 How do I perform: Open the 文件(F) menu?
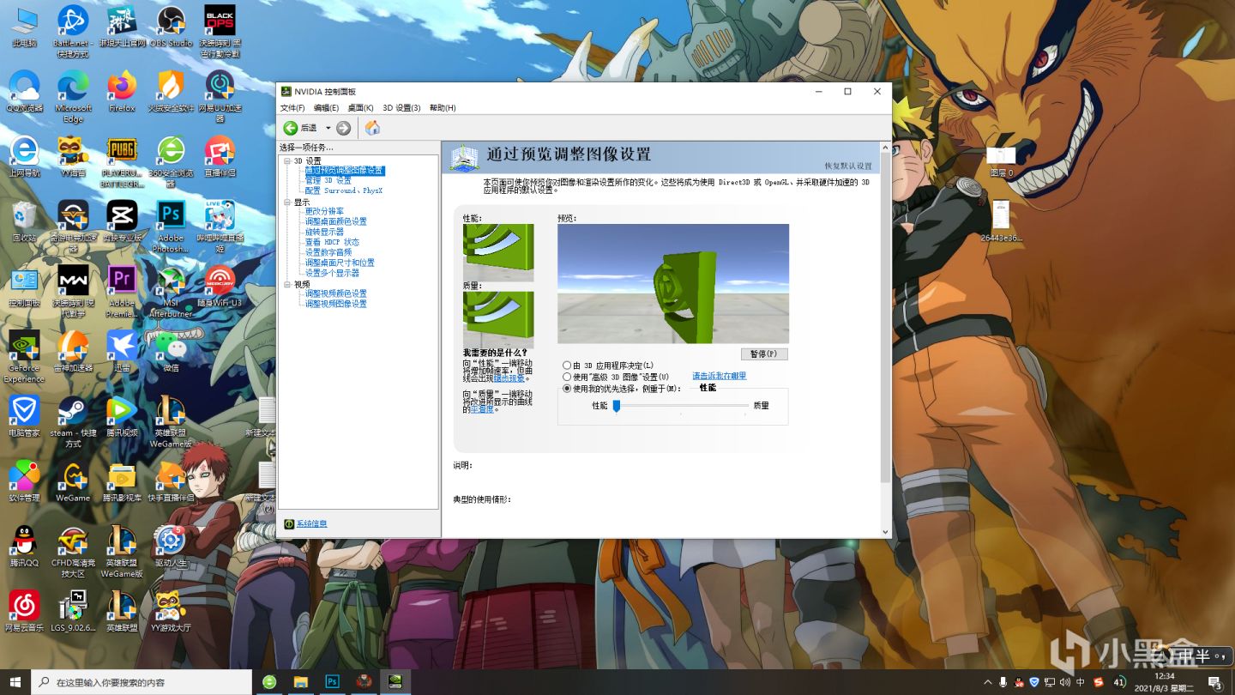(x=292, y=108)
